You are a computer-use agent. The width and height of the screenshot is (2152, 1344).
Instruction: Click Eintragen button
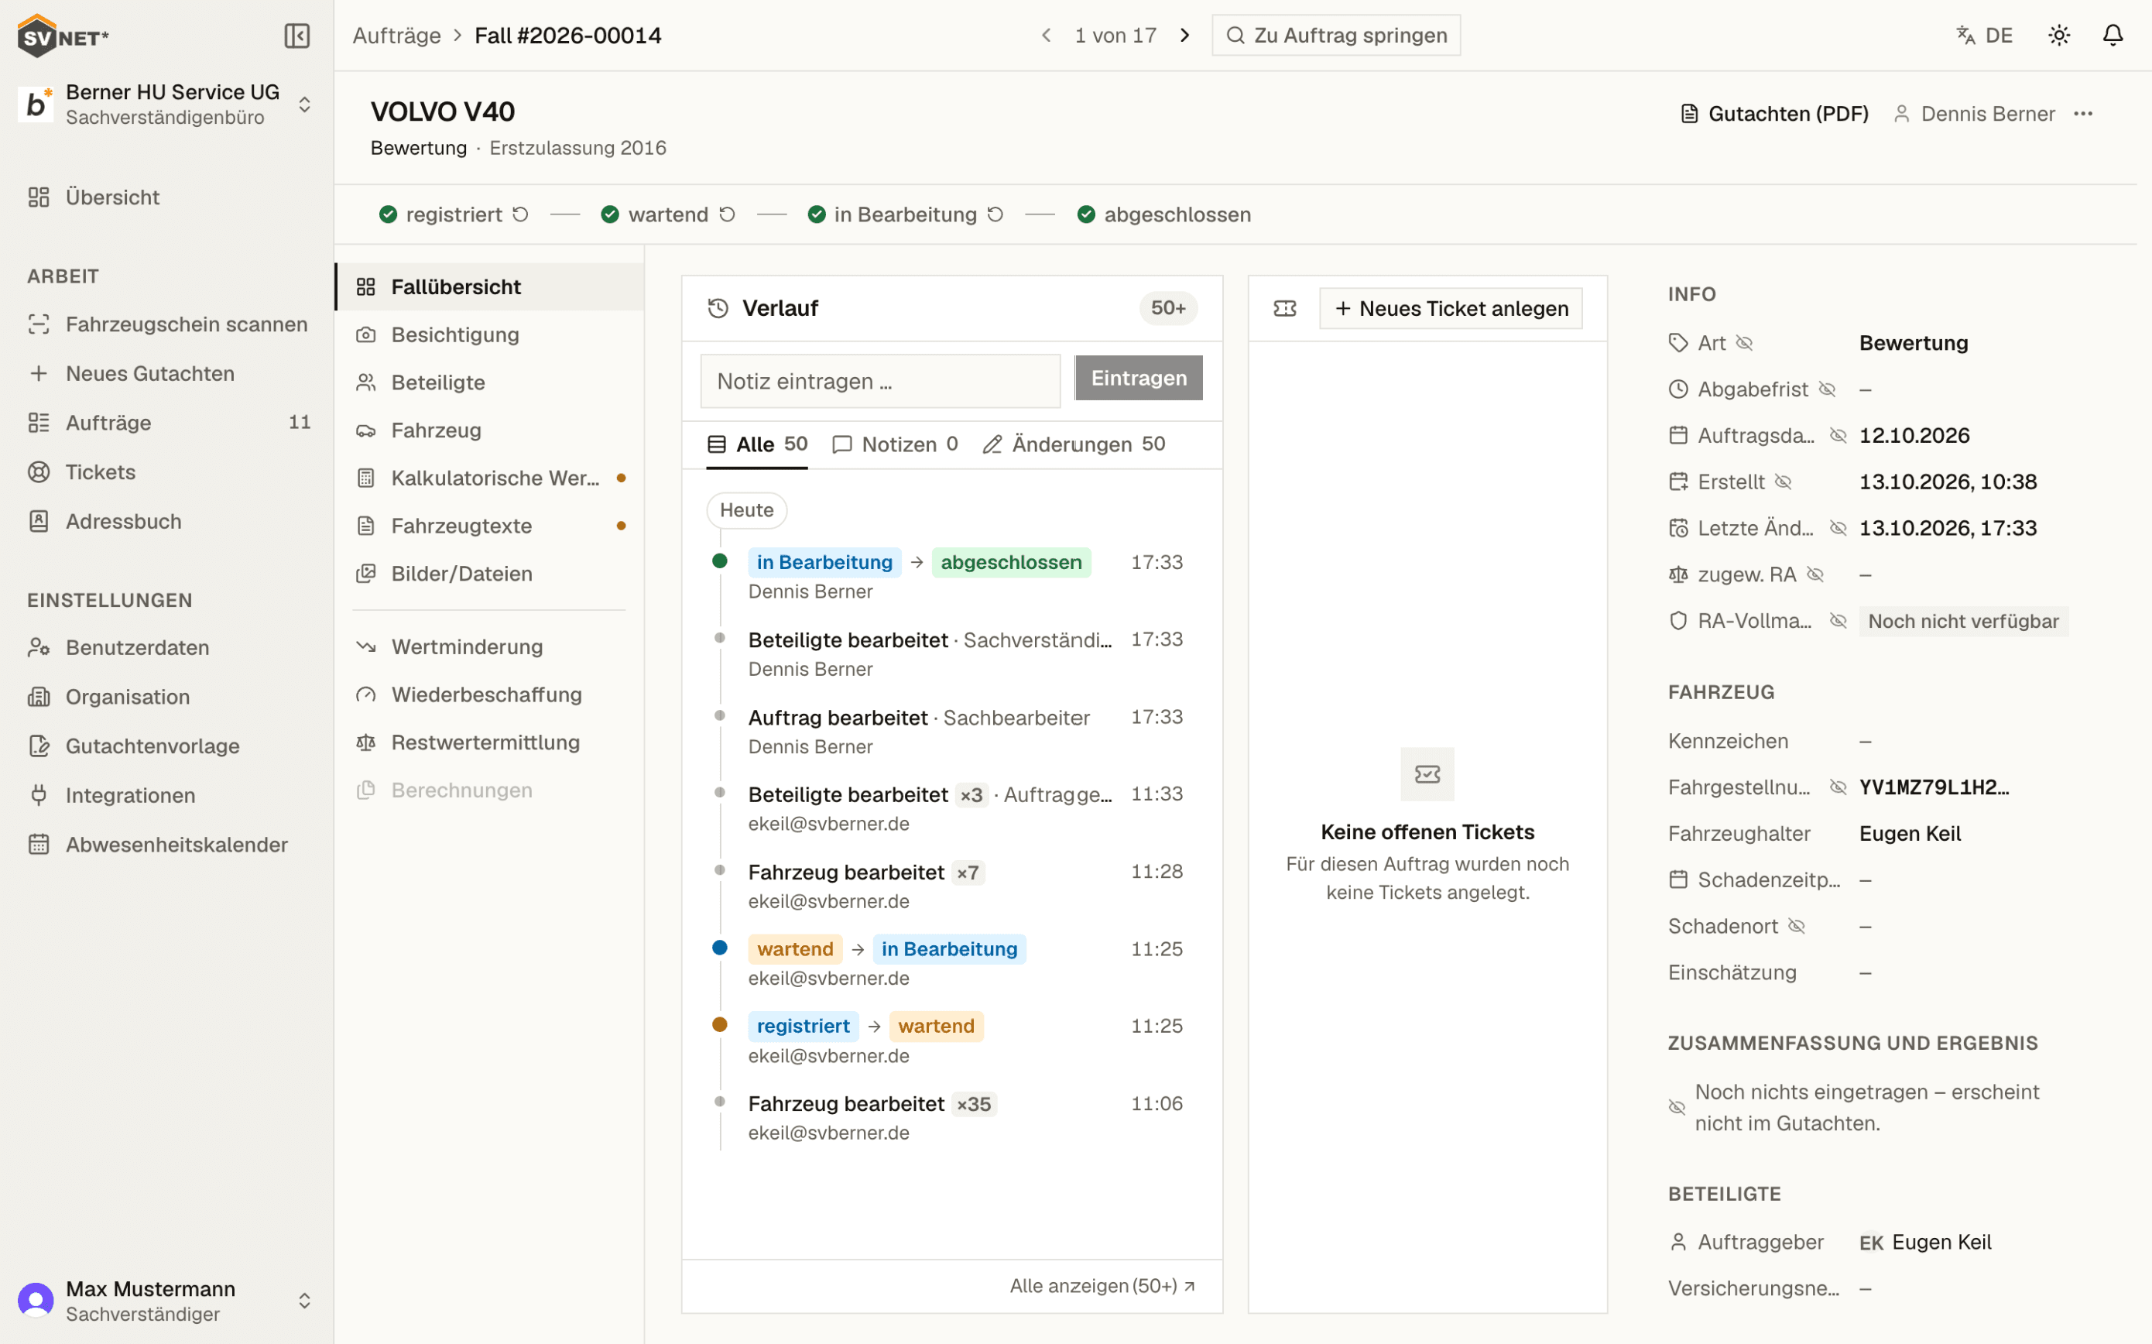pyautogui.click(x=1138, y=378)
